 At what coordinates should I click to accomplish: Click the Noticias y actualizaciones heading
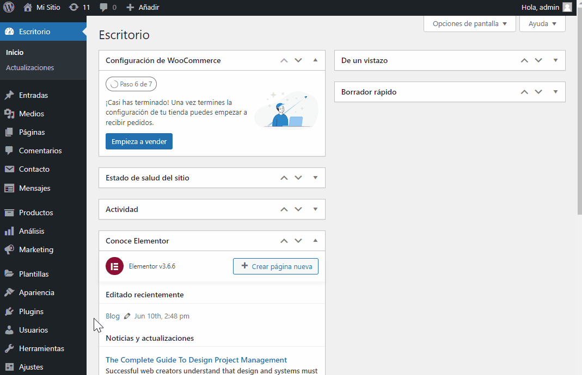tap(150, 338)
